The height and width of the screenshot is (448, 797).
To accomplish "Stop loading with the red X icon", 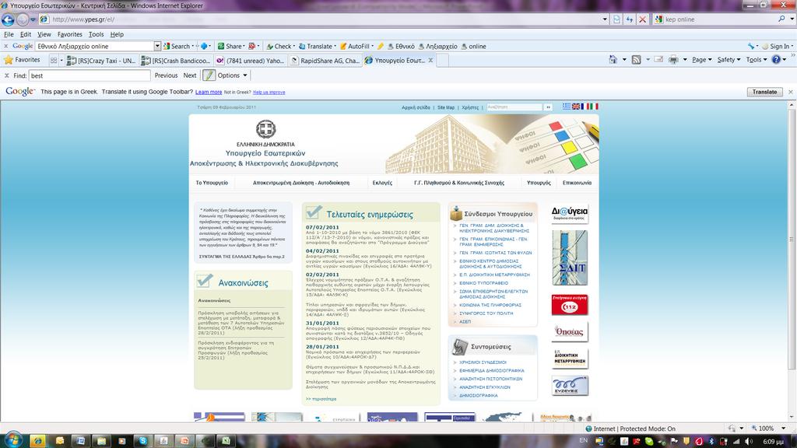I will pos(642,19).
